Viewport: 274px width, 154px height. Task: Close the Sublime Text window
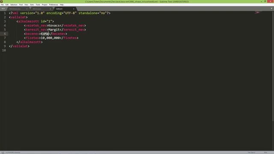pos(270,1)
